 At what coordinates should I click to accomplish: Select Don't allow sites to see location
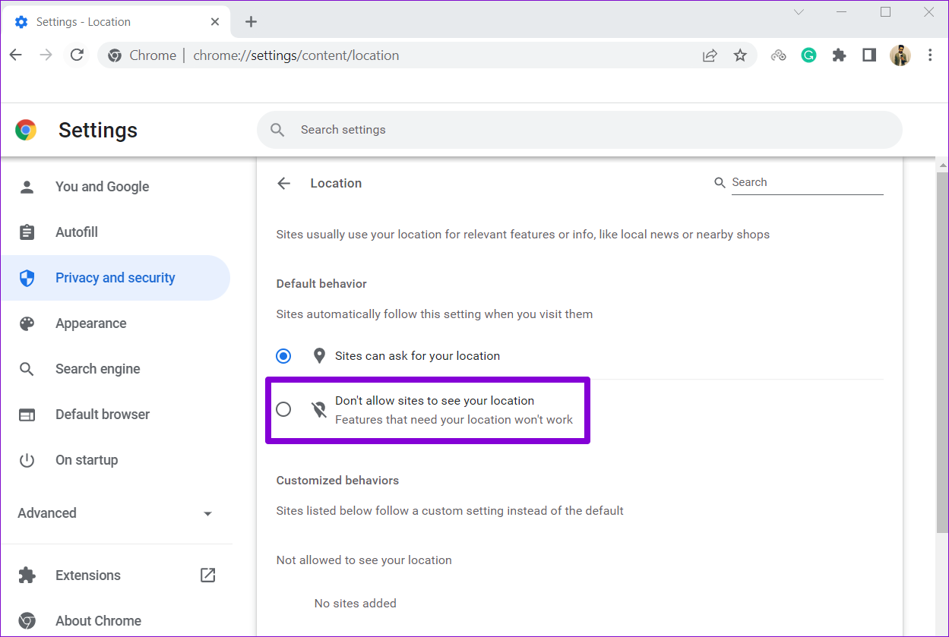click(x=283, y=409)
